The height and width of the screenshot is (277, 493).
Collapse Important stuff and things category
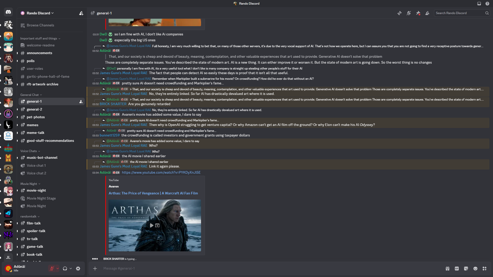pos(40,38)
